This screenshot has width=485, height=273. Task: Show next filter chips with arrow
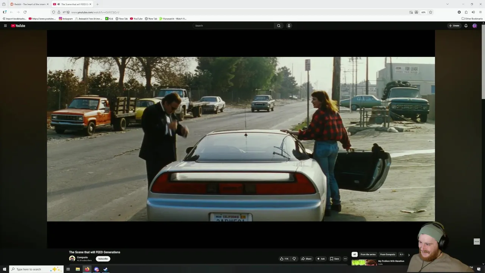point(408,255)
